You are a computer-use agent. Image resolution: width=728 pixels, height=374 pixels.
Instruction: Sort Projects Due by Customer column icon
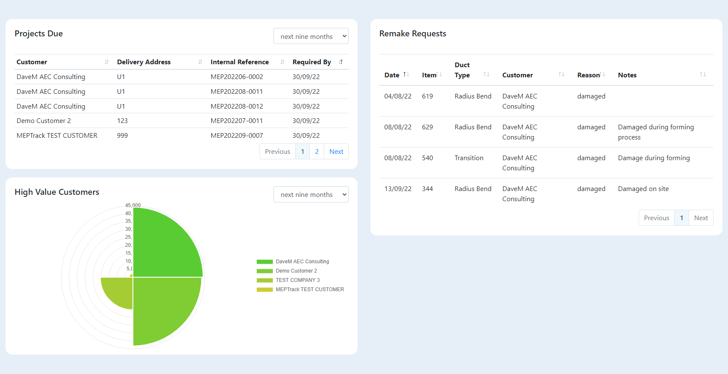click(107, 62)
